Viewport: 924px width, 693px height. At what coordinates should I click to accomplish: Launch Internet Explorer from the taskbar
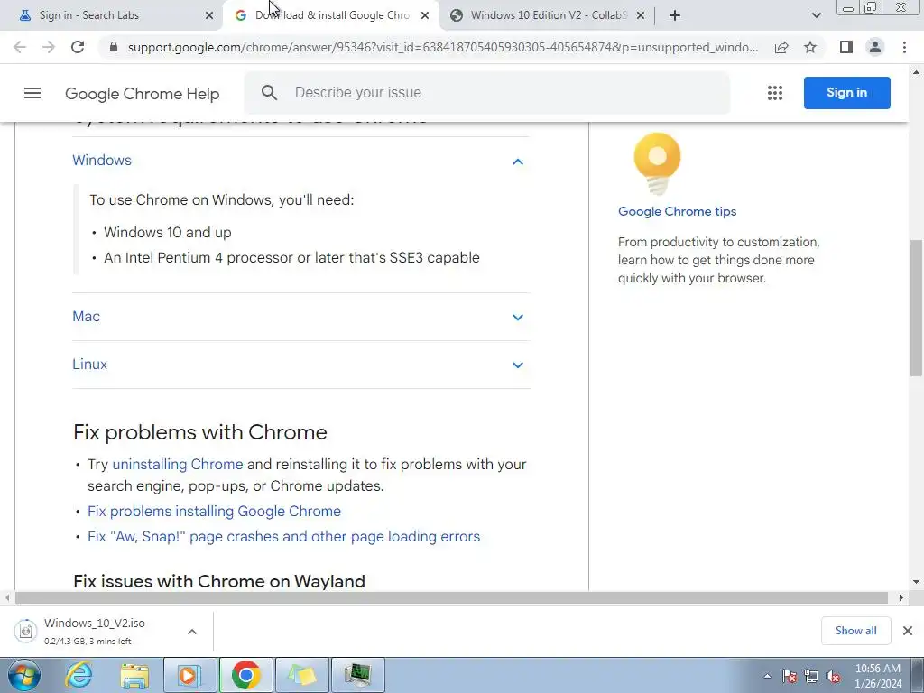click(79, 675)
